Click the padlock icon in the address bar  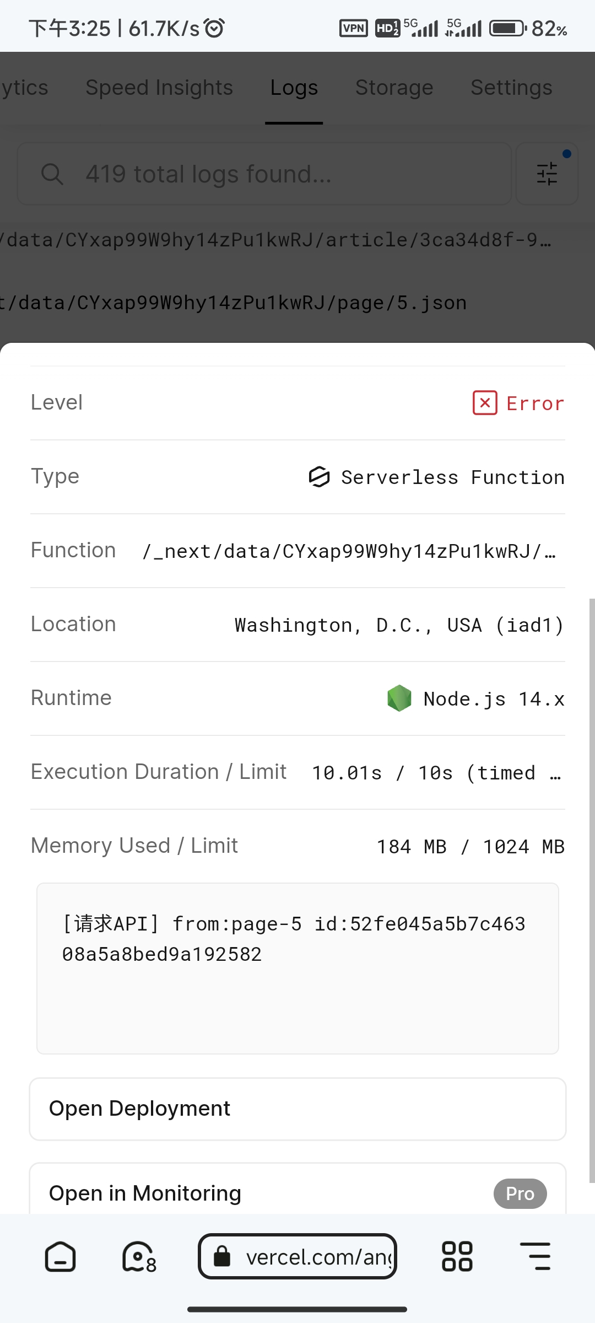(x=222, y=1257)
